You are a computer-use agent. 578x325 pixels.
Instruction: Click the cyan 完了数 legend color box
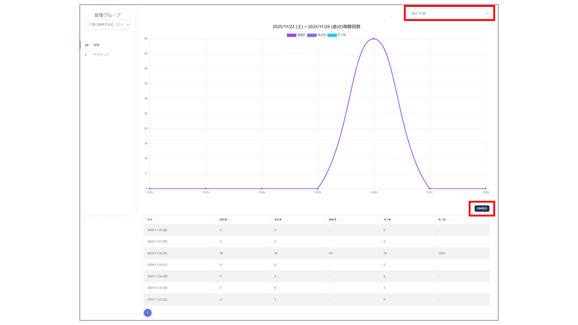(332, 35)
